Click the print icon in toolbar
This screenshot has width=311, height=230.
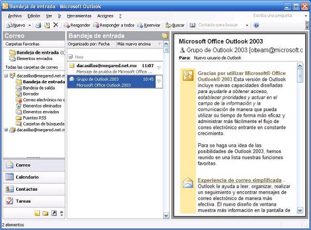coord(38,25)
